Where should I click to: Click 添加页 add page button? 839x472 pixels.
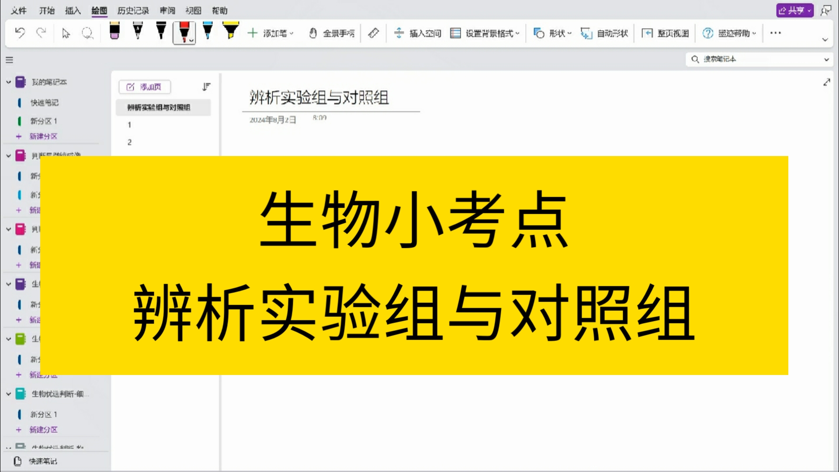[145, 87]
